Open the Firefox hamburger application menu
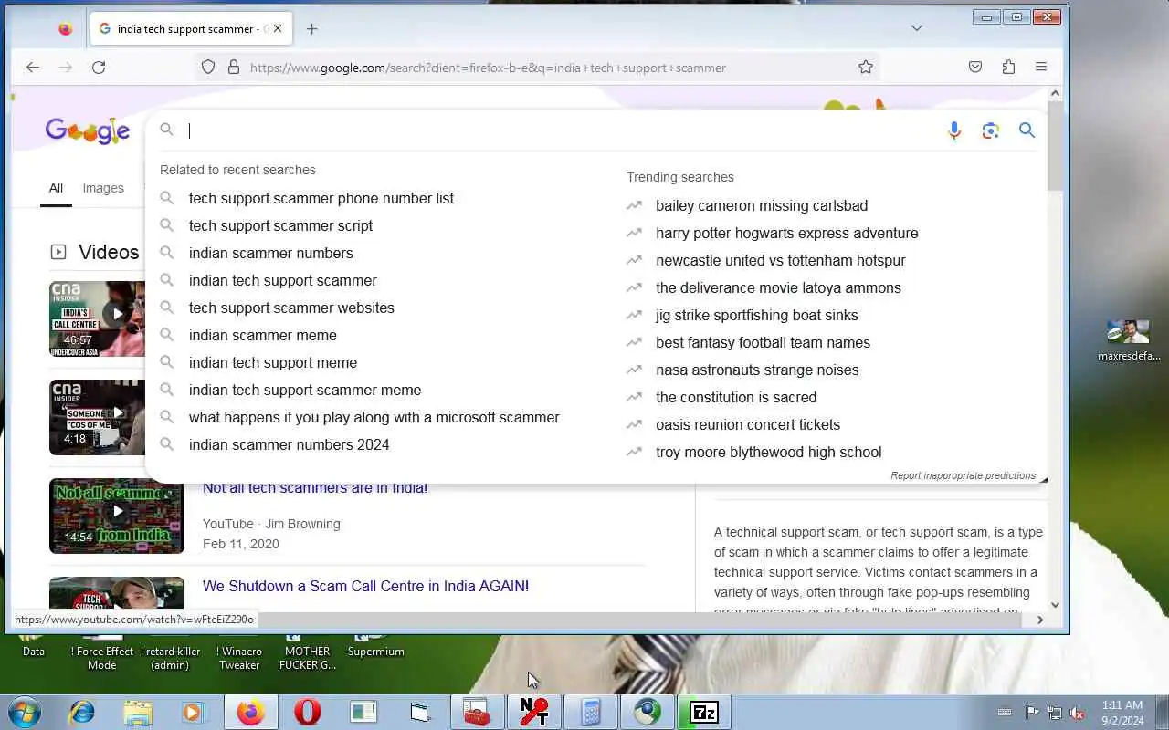The image size is (1169, 730). point(1041,67)
